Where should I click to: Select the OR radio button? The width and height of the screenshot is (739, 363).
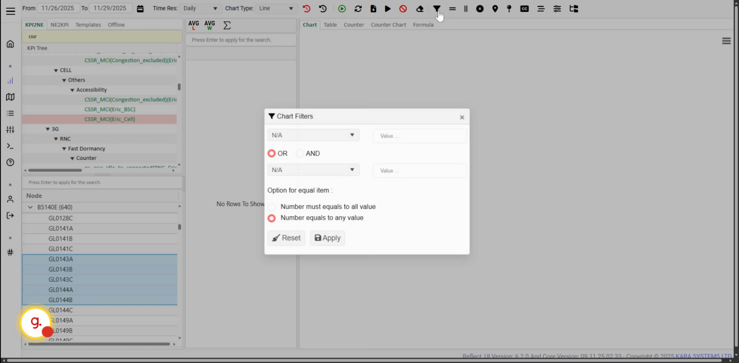(x=271, y=153)
